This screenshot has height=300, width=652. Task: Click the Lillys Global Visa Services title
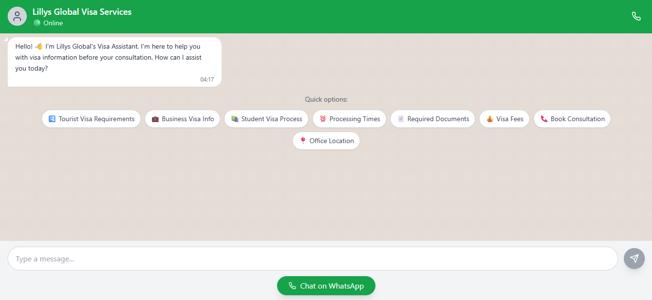tap(82, 12)
